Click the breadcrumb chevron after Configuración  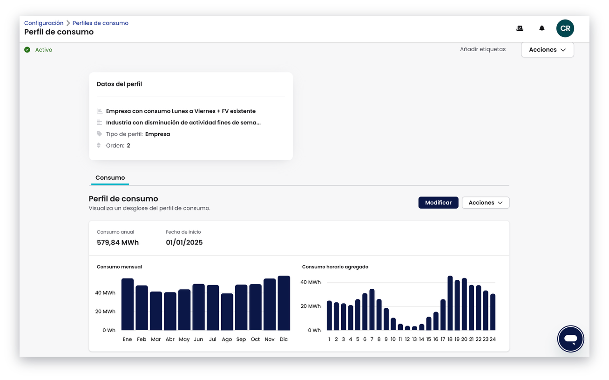68,23
